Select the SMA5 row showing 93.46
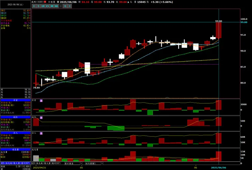 coord(15,11)
